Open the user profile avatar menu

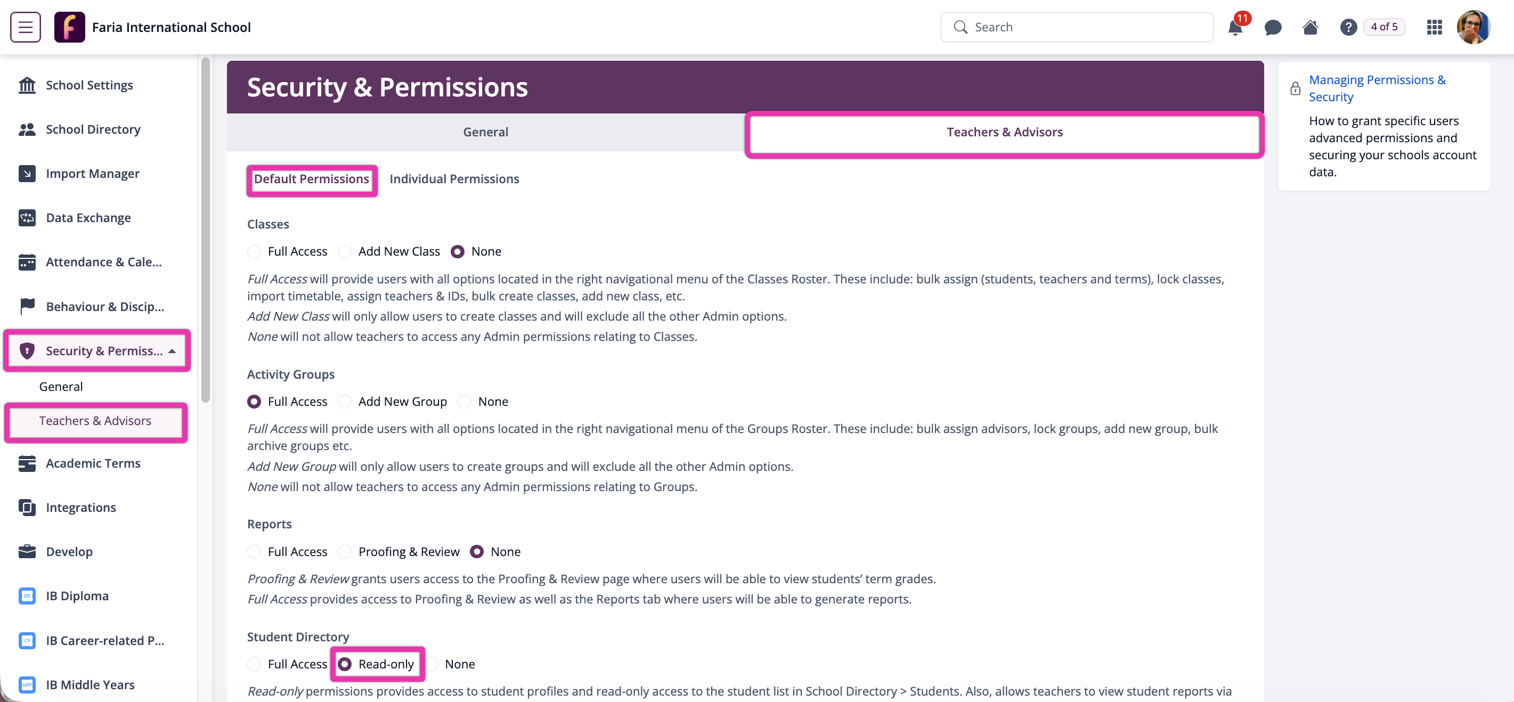1473,28
